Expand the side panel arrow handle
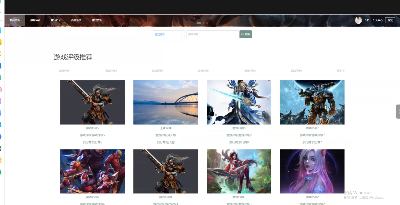The width and height of the screenshot is (400, 205). [x=398, y=112]
